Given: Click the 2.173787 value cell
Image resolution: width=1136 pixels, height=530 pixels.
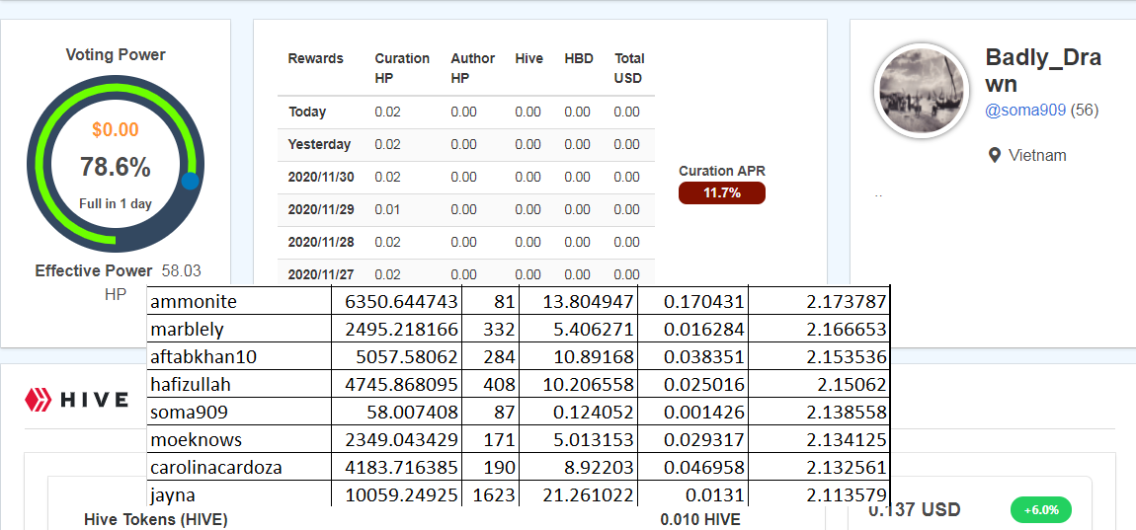Looking at the screenshot, I should click(x=819, y=301).
